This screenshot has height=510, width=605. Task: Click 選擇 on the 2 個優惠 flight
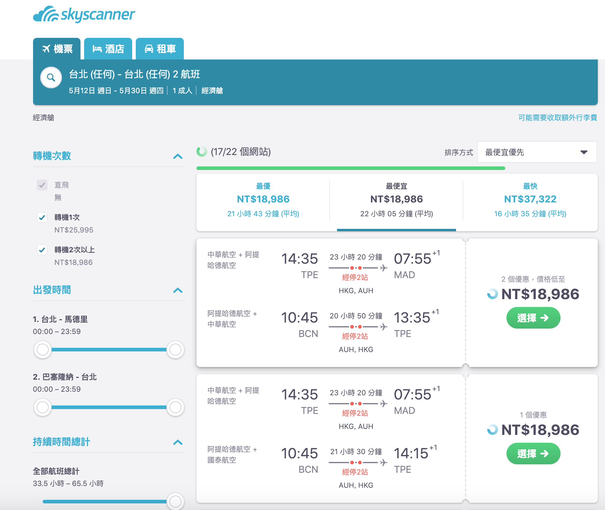(533, 318)
